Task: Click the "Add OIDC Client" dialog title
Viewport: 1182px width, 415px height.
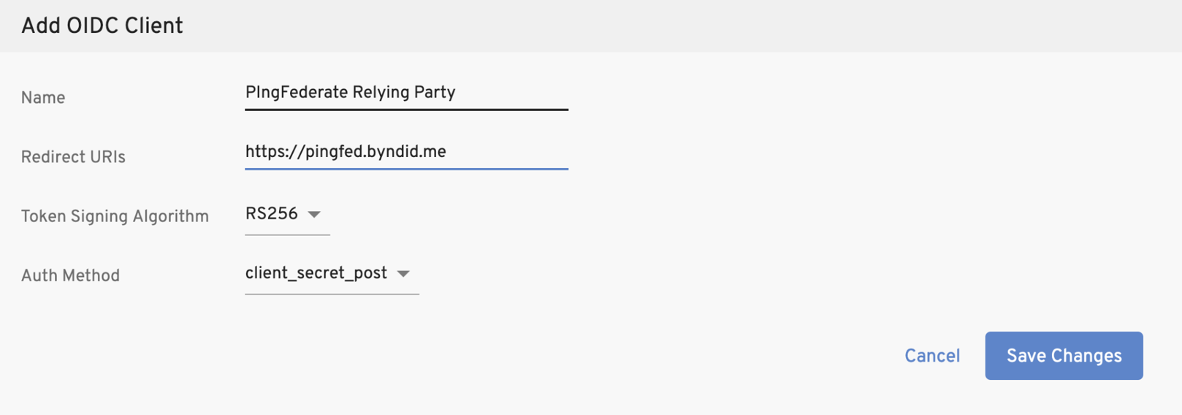Action: coord(102,26)
